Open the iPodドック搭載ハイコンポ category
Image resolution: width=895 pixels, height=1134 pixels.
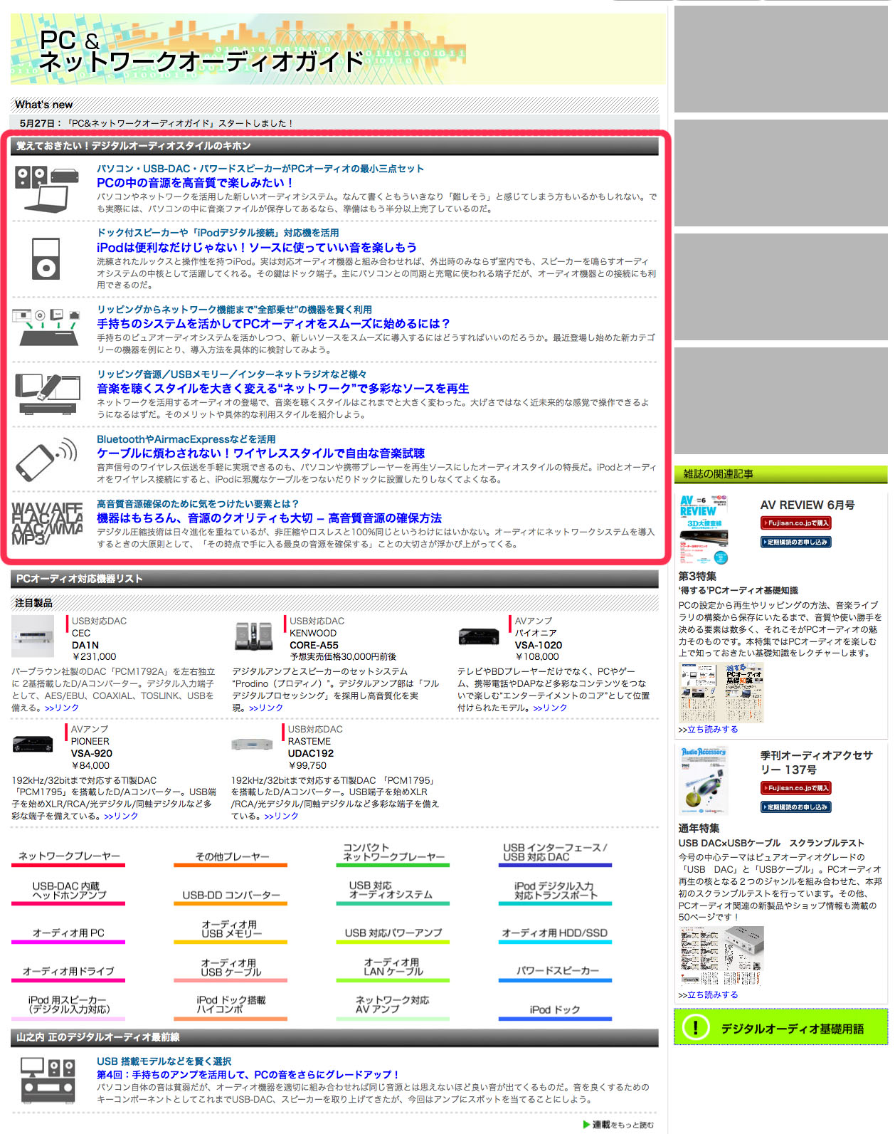231,1007
